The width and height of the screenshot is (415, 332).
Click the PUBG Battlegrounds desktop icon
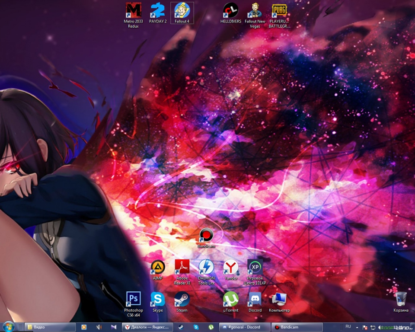tap(279, 15)
